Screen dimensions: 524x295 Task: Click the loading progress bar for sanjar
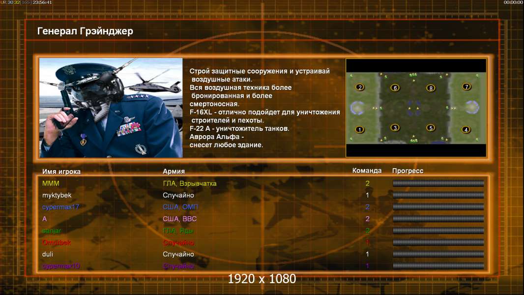pyautogui.click(x=438, y=231)
